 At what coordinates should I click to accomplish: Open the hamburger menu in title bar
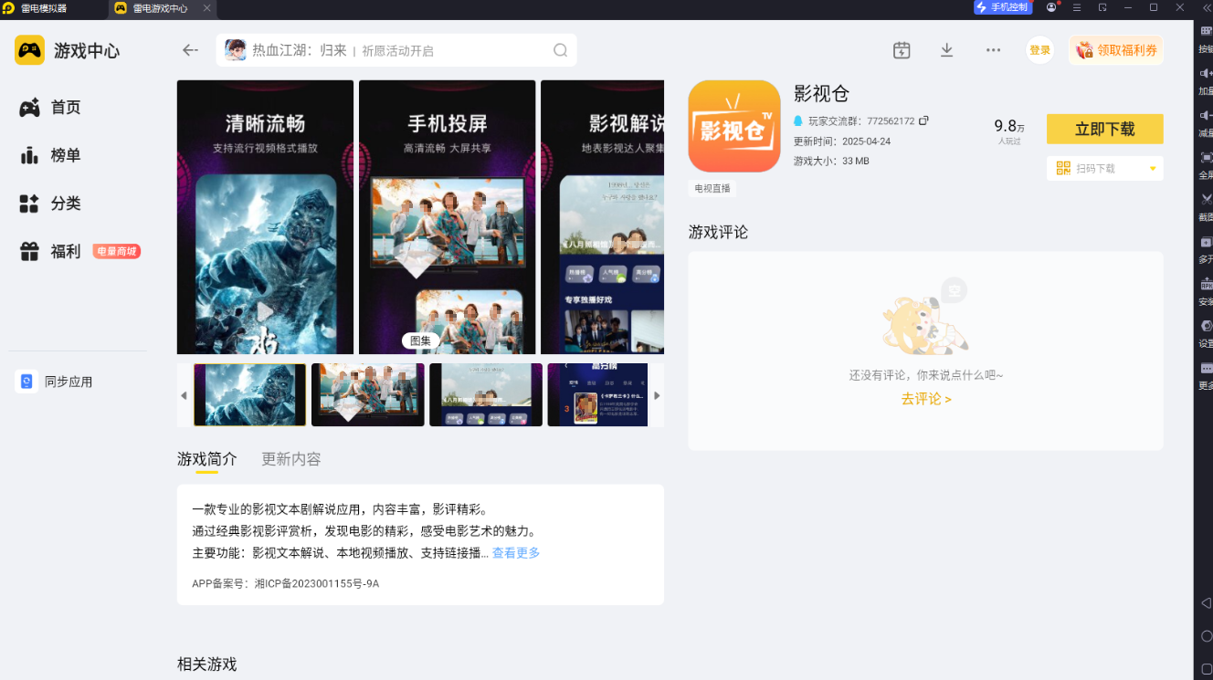point(1077,7)
